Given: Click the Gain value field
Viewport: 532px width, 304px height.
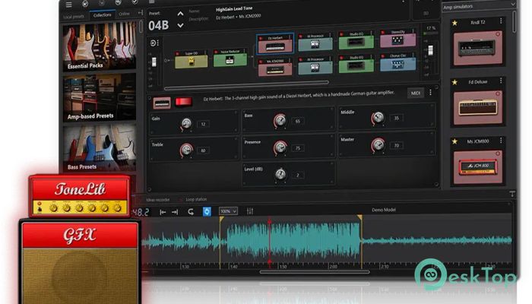Looking at the screenshot, I should [203, 124].
